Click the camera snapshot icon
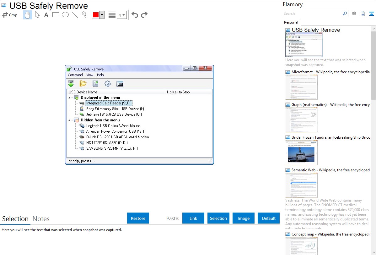This screenshot has width=376, height=255. (354, 14)
